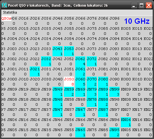Click the JN77 locator label
This screenshot has width=154, height=139.
coord(92,110)
